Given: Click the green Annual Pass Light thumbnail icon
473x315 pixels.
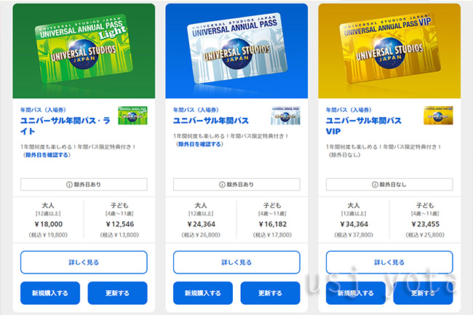Looking at the screenshot, I should [x=132, y=116].
